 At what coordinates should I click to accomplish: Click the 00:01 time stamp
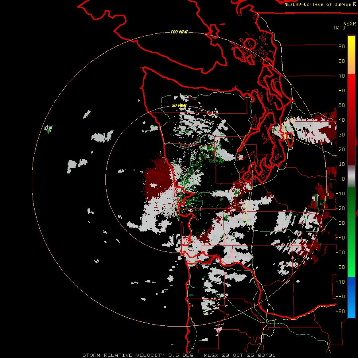(267, 355)
